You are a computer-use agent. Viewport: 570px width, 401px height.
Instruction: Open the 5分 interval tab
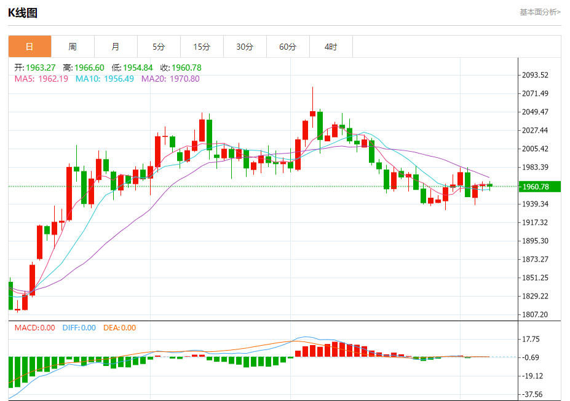point(159,47)
